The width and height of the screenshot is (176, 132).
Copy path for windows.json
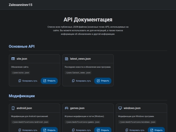[x=135, y=130]
